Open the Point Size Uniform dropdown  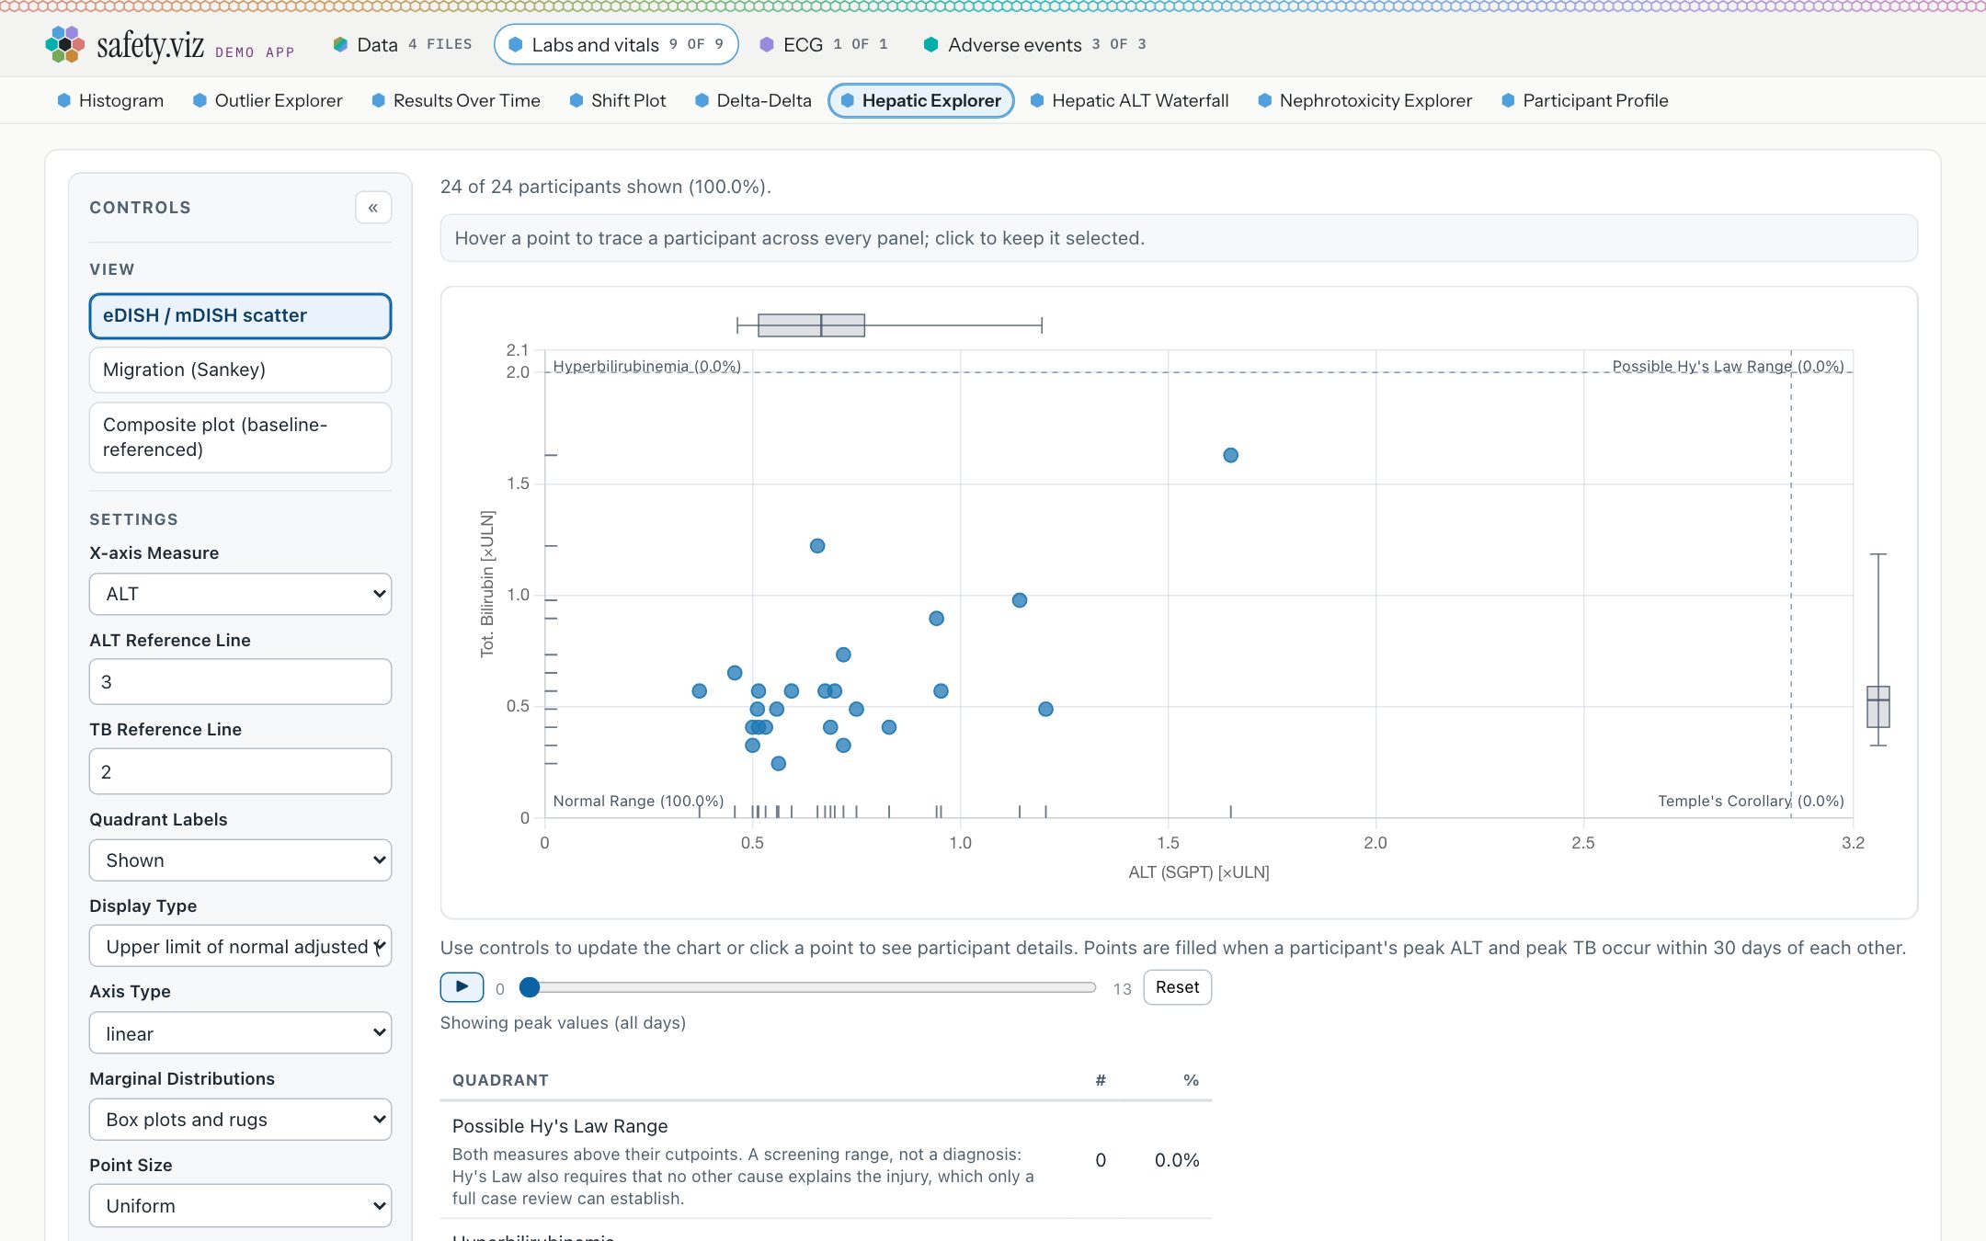tap(240, 1206)
